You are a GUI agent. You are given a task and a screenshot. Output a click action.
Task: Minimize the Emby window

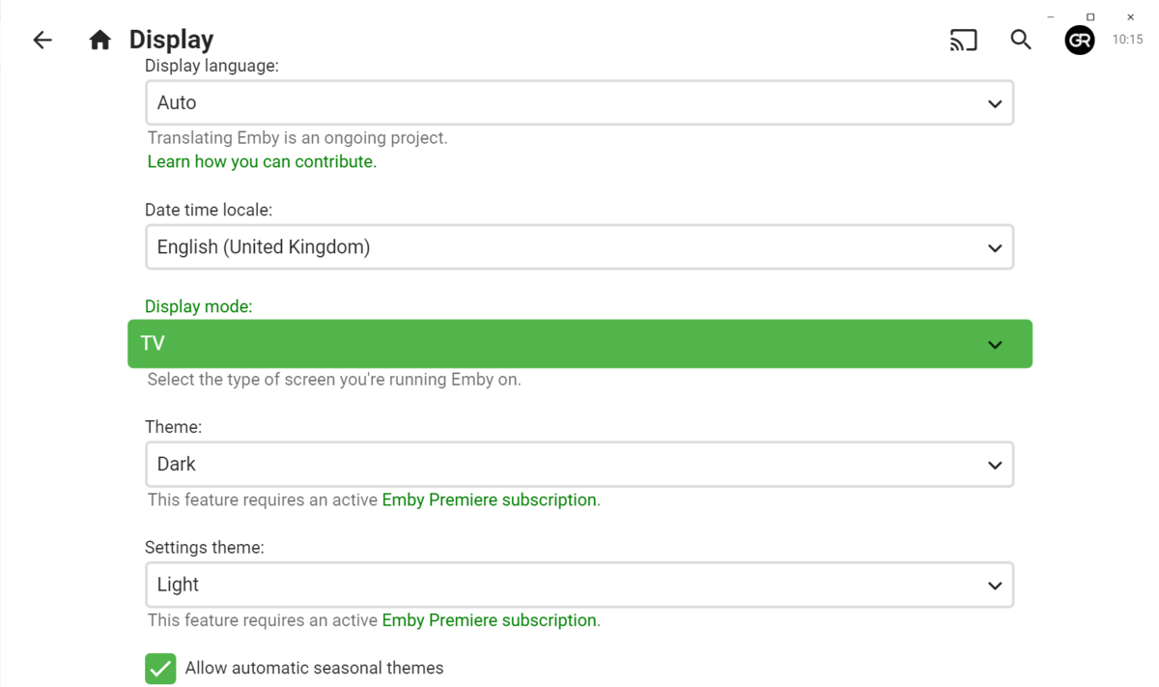coord(1051,16)
